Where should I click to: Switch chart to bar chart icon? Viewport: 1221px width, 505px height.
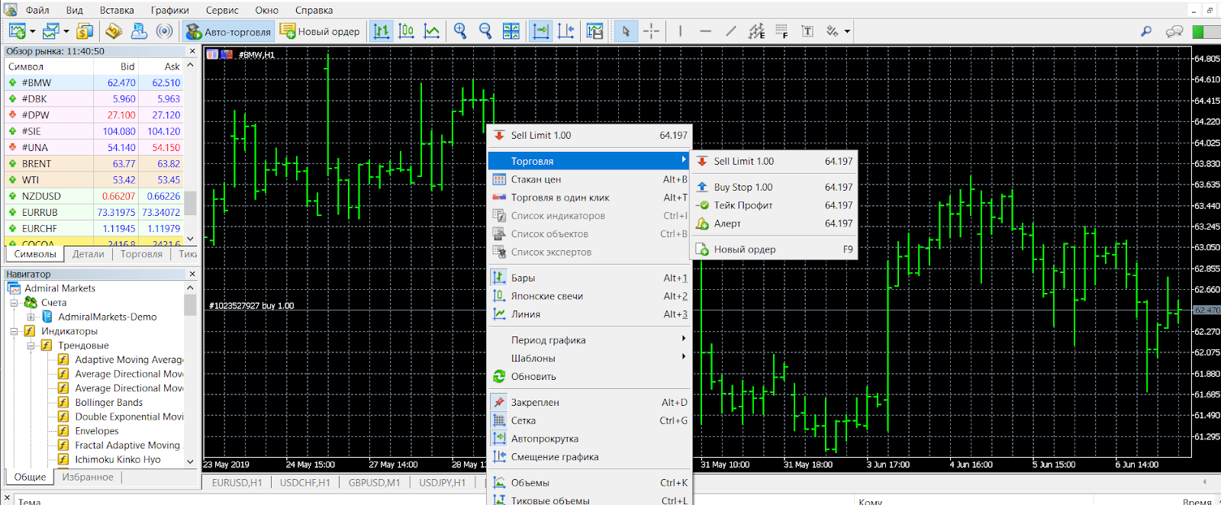[x=382, y=31]
